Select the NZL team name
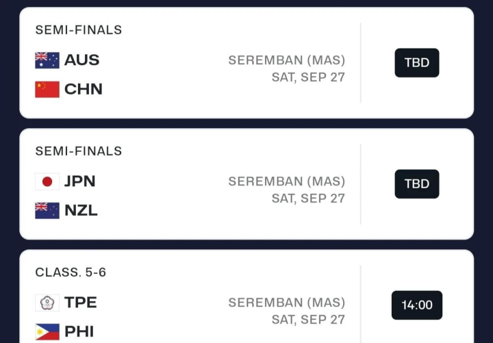Image resolution: width=493 pixels, height=343 pixels. 81,210
